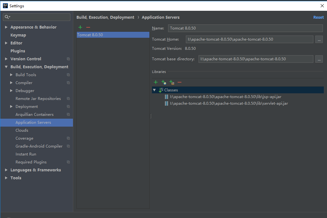Image resolution: width=327 pixels, height=218 pixels.
Task: Browse for Tomcat Home directory
Action: (x=319, y=39)
